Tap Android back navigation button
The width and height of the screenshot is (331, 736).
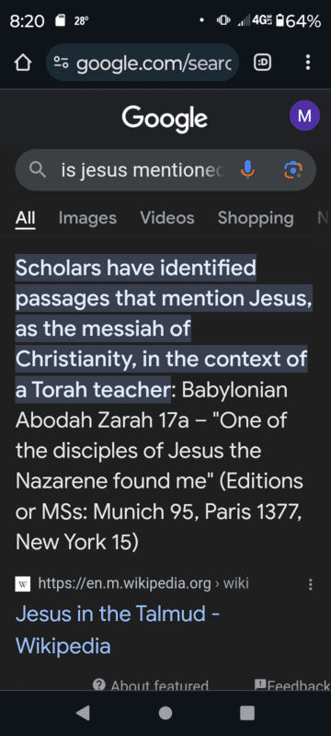(83, 713)
